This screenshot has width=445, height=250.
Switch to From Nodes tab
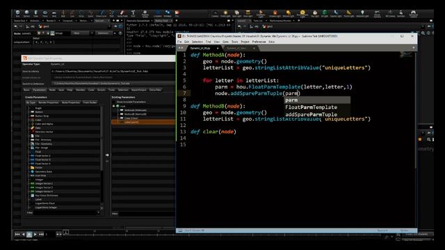[x=90, y=102]
